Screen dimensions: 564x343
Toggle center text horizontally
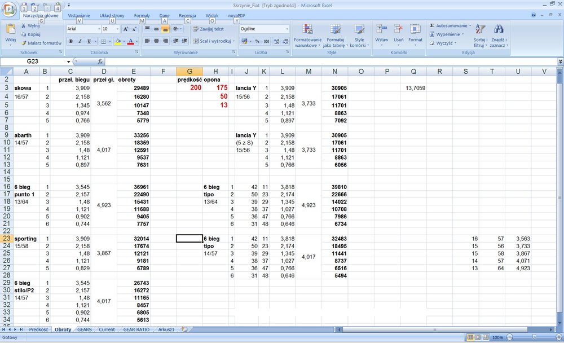[x=156, y=41]
